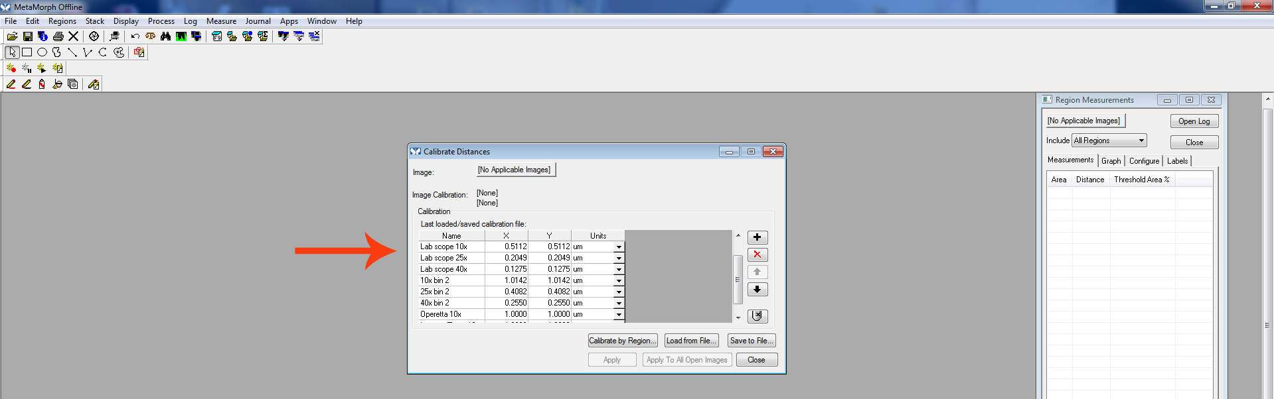Image resolution: width=1274 pixels, height=399 pixels.
Task: Click the Area column header
Action: tap(1059, 180)
